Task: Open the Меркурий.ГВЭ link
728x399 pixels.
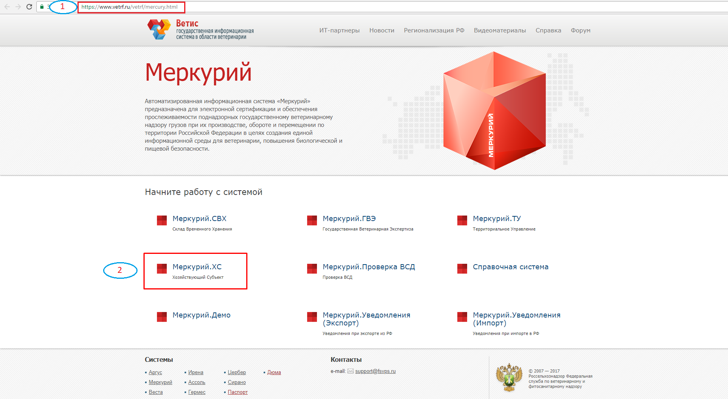Action: pos(349,219)
